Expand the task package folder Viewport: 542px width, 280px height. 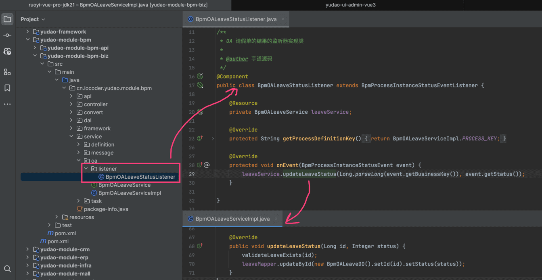coord(78,201)
